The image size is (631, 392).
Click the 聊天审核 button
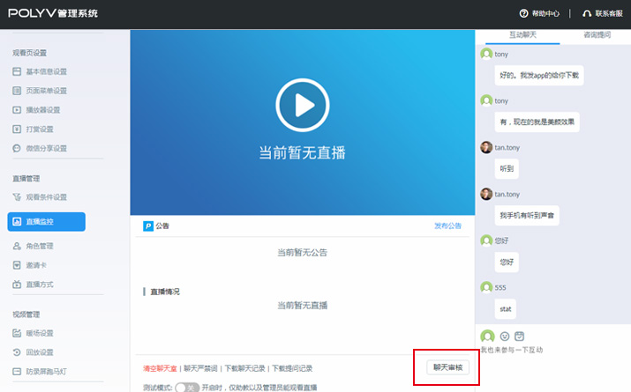(447, 366)
